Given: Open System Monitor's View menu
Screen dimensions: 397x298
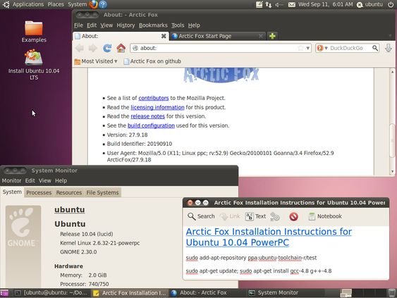Looking at the screenshot, I should (x=45, y=180).
